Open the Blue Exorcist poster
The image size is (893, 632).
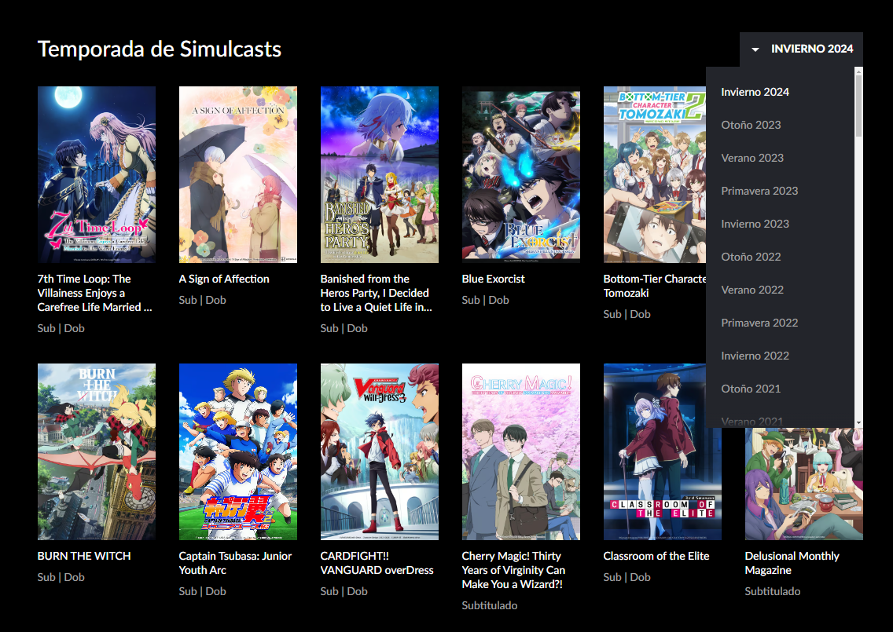[x=521, y=174]
